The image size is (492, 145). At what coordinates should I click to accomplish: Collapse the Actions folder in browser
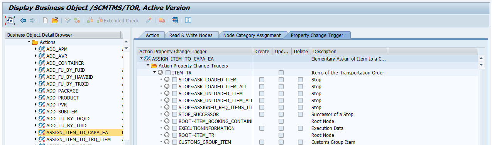[29, 42]
